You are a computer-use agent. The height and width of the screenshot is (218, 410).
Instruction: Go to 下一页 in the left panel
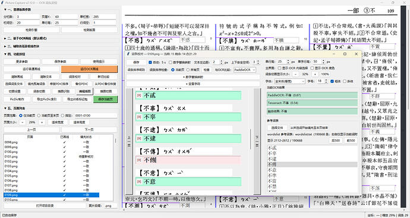(89, 130)
